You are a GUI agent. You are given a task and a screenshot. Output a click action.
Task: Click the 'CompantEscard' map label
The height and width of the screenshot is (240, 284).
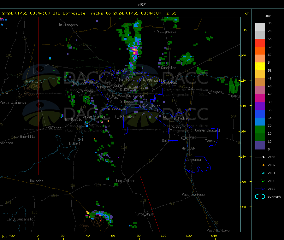point(207,131)
